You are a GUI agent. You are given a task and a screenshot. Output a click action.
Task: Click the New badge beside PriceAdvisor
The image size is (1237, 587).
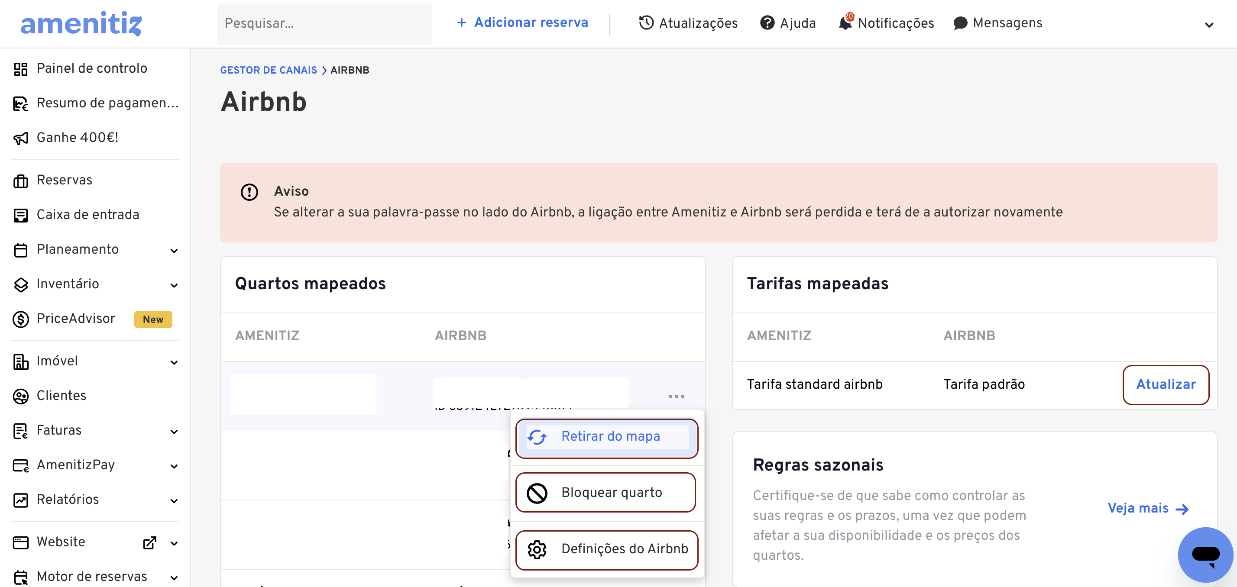coord(153,319)
